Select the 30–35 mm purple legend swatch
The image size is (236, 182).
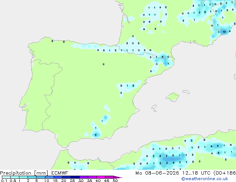pos(83,177)
